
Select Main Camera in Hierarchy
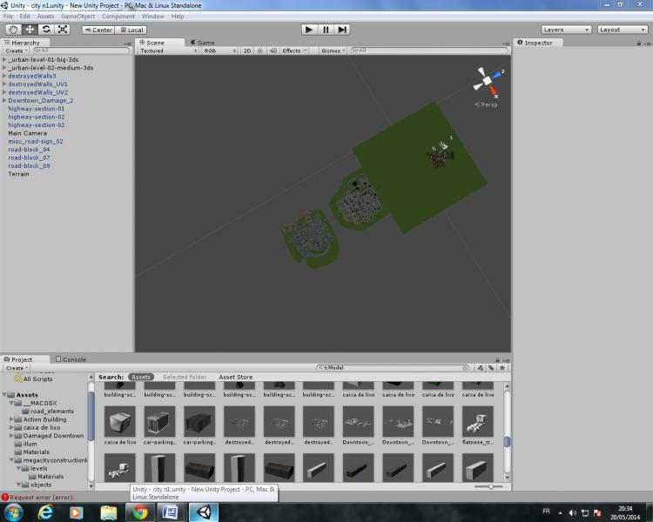coord(28,133)
